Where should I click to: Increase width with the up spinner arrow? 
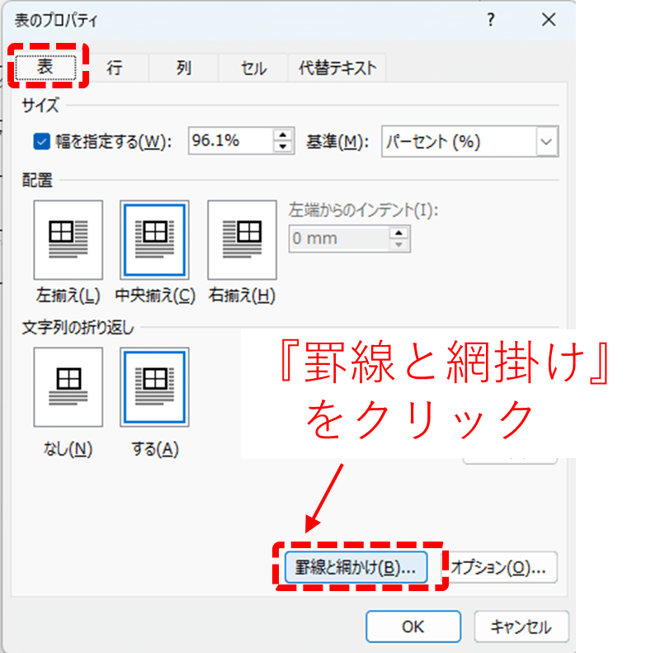(x=283, y=135)
